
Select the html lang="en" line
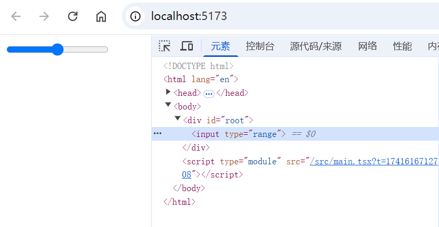pyautogui.click(x=201, y=79)
